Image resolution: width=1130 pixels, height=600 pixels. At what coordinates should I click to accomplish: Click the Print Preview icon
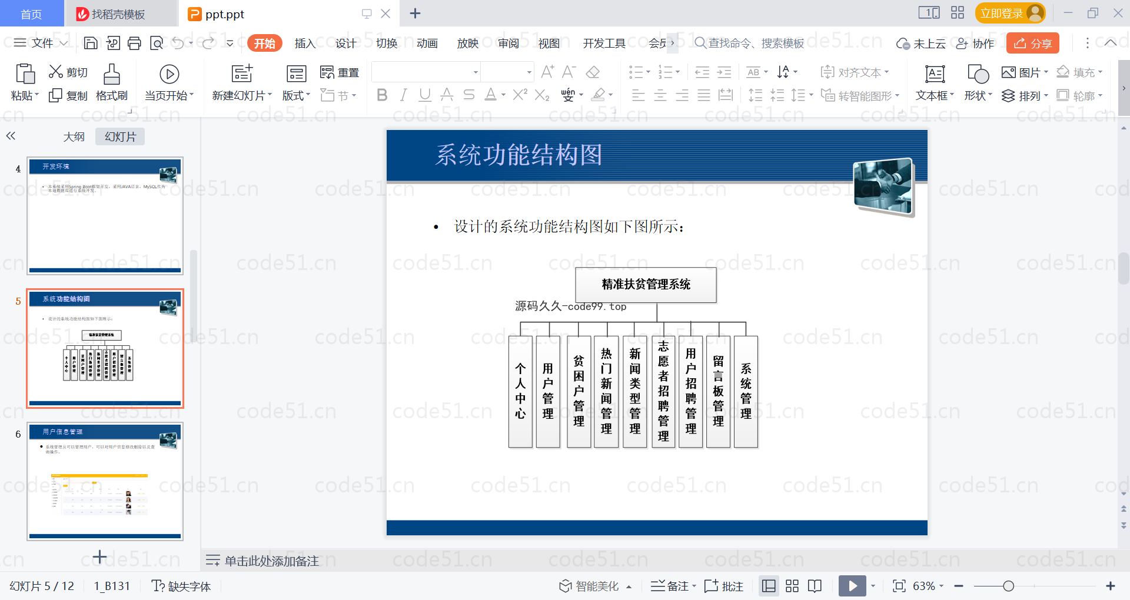click(x=157, y=43)
